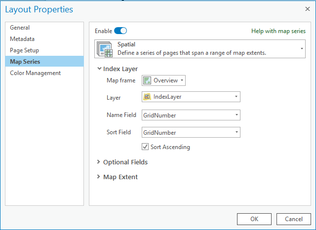The width and height of the screenshot is (316, 230).
Task: Click the Spatial map series icon
Action: click(105, 49)
